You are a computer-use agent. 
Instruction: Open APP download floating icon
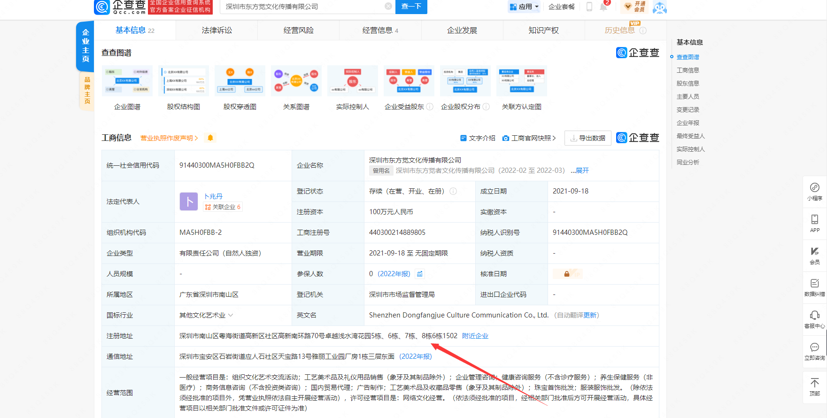[x=815, y=223]
